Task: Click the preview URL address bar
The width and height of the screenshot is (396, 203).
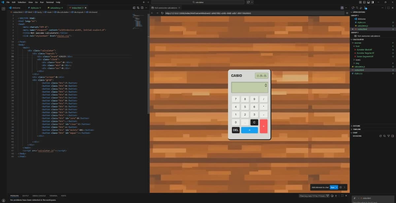Action: pos(254,13)
